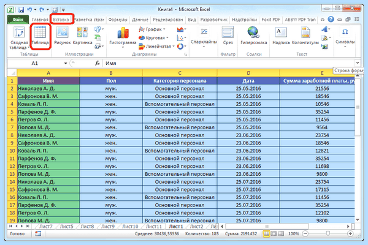Viewport: 368px width, 245px height.
Task: Switch to the Вид tab
Action: click(192, 20)
